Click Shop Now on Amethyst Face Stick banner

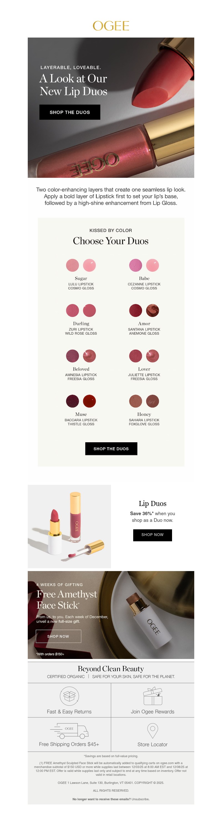(59, 636)
